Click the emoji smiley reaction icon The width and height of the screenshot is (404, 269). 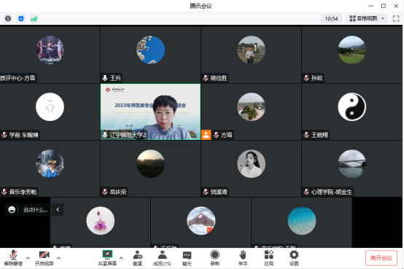12,210
